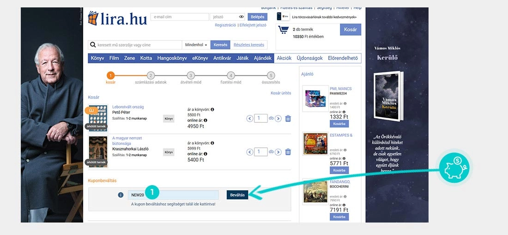
Task: Delete A magyar nemzet biztonsága from cart
Action: click(x=288, y=152)
